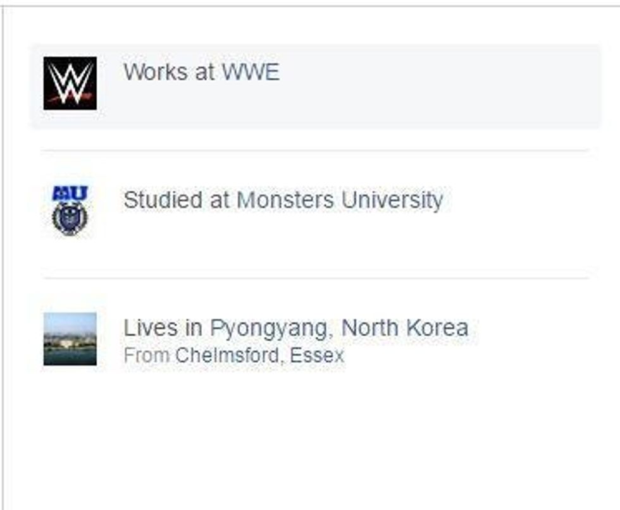Open the Monsters University link
The height and width of the screenshot is (510, 620).
click(x=340, y=200)
